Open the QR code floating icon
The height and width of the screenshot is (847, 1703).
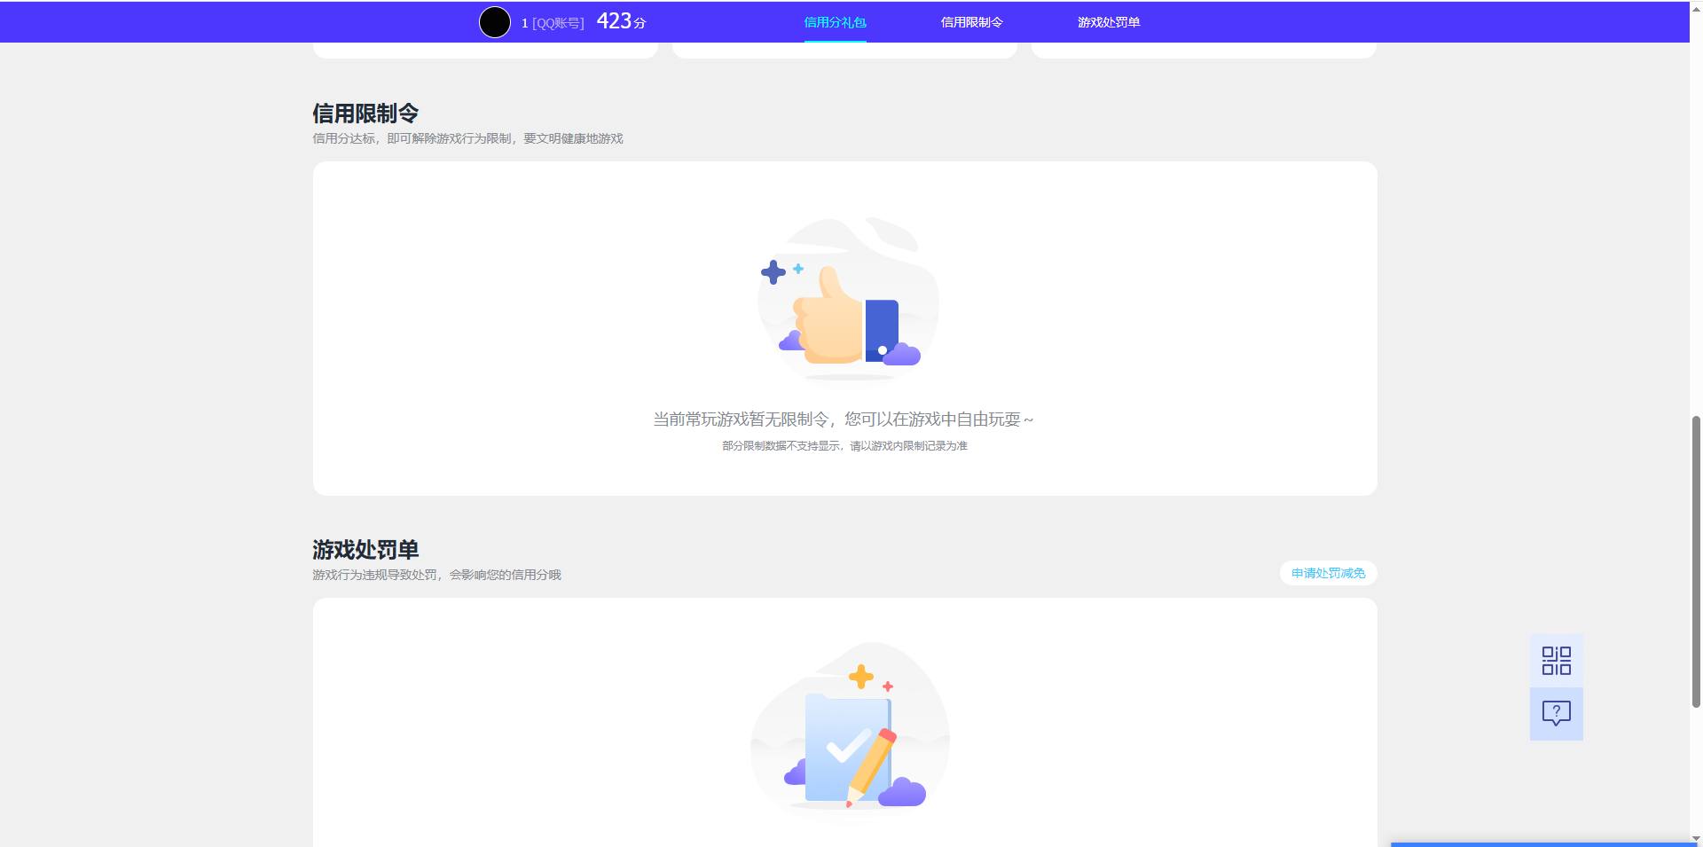point(1556,661)
